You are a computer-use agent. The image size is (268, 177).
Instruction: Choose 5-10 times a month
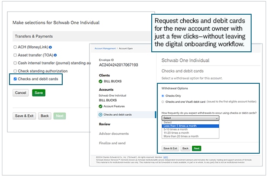click(x=190, y=130)
